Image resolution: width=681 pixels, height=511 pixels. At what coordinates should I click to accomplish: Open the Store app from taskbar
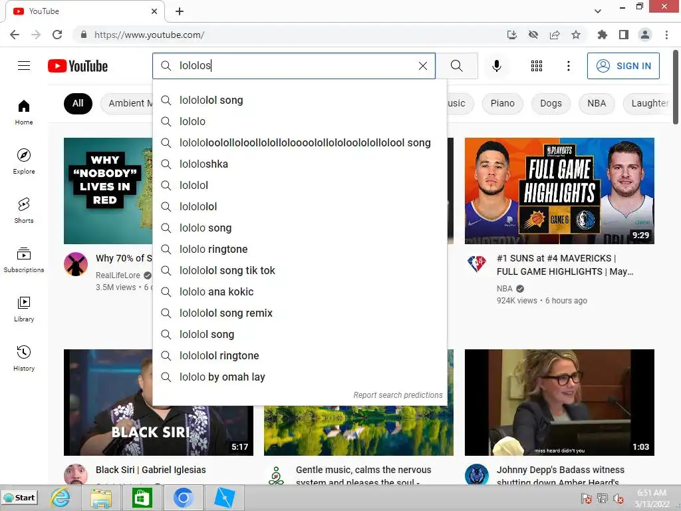coord(142,498)
